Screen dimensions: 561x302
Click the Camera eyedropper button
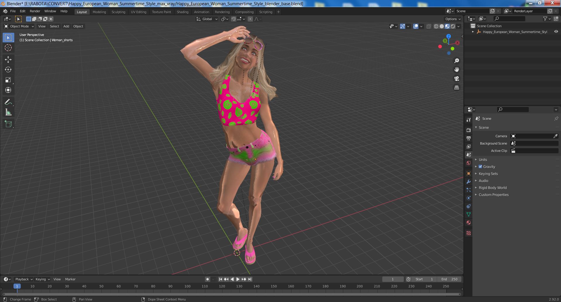pos(555,136)
